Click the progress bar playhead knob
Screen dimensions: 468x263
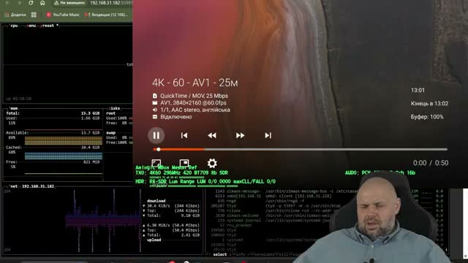tap(159, 149)
